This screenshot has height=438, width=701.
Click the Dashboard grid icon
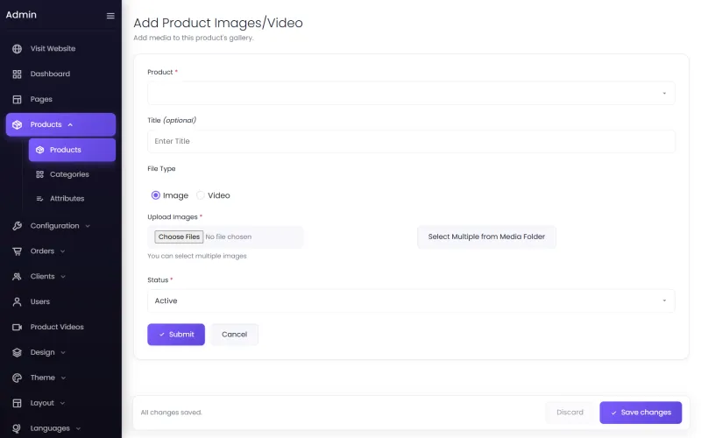(17, 74)
